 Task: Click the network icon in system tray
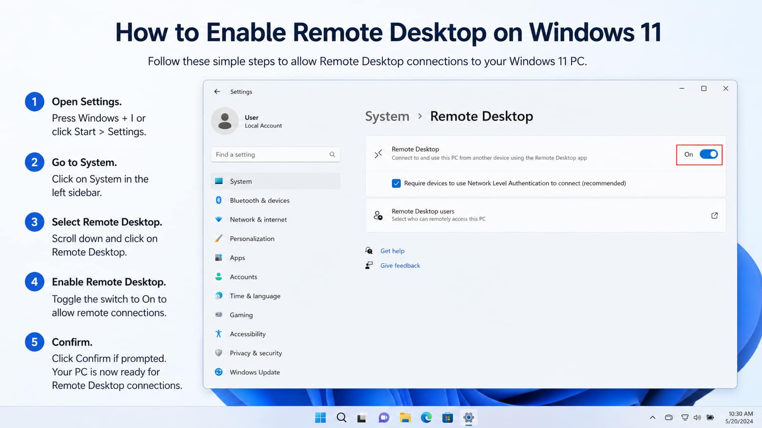[x=684, y=418]
